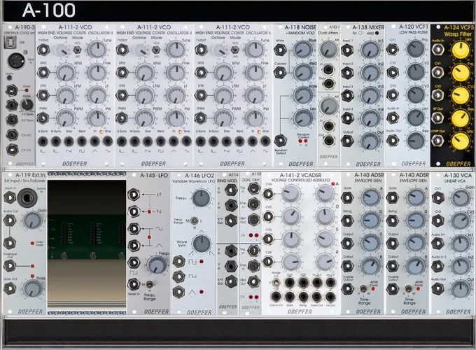Click the BP Out jack on Wasp Filter
The height and width of the screenshot is (350, 476).
coord(437,118)
